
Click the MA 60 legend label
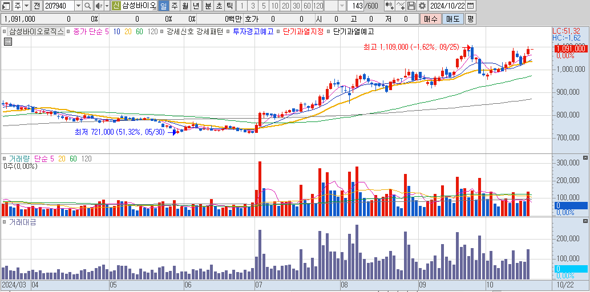(139, 32)
